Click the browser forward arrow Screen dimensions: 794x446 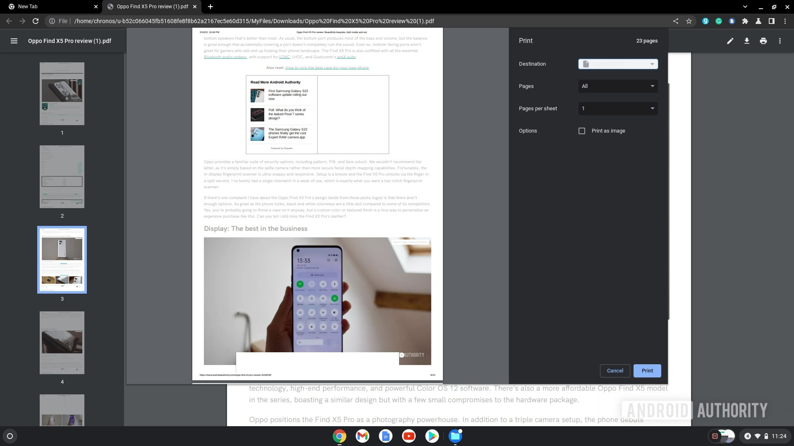tap(22, 21)
